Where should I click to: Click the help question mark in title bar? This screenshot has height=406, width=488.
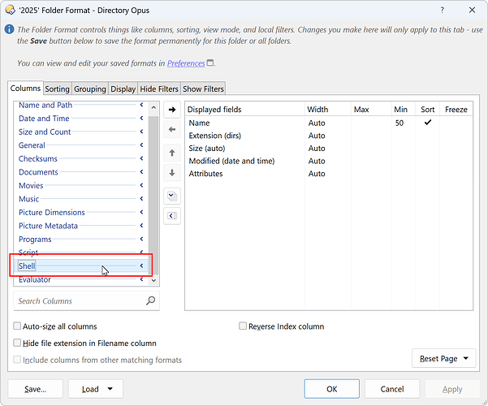(x=442, y=10)
